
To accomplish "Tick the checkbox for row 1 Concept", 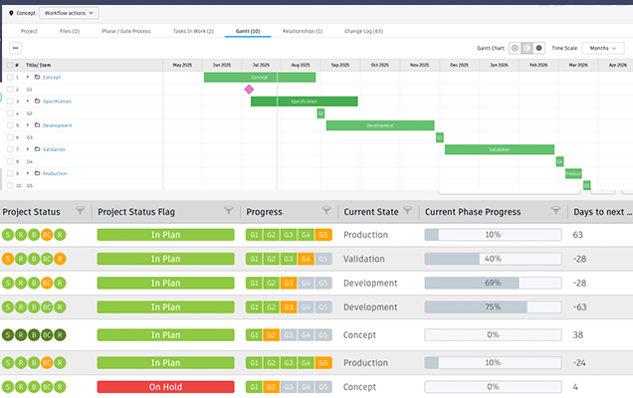I will (x=8, y=77).
